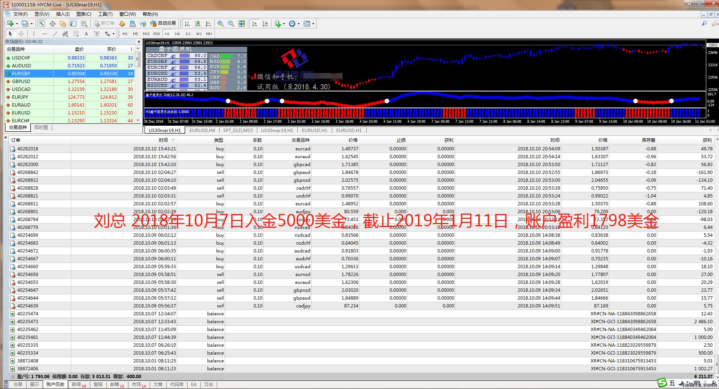Viewport: 719px width, 389px height.
Task: Sort history by 类型 column header
Action: (x=218, y=140)
